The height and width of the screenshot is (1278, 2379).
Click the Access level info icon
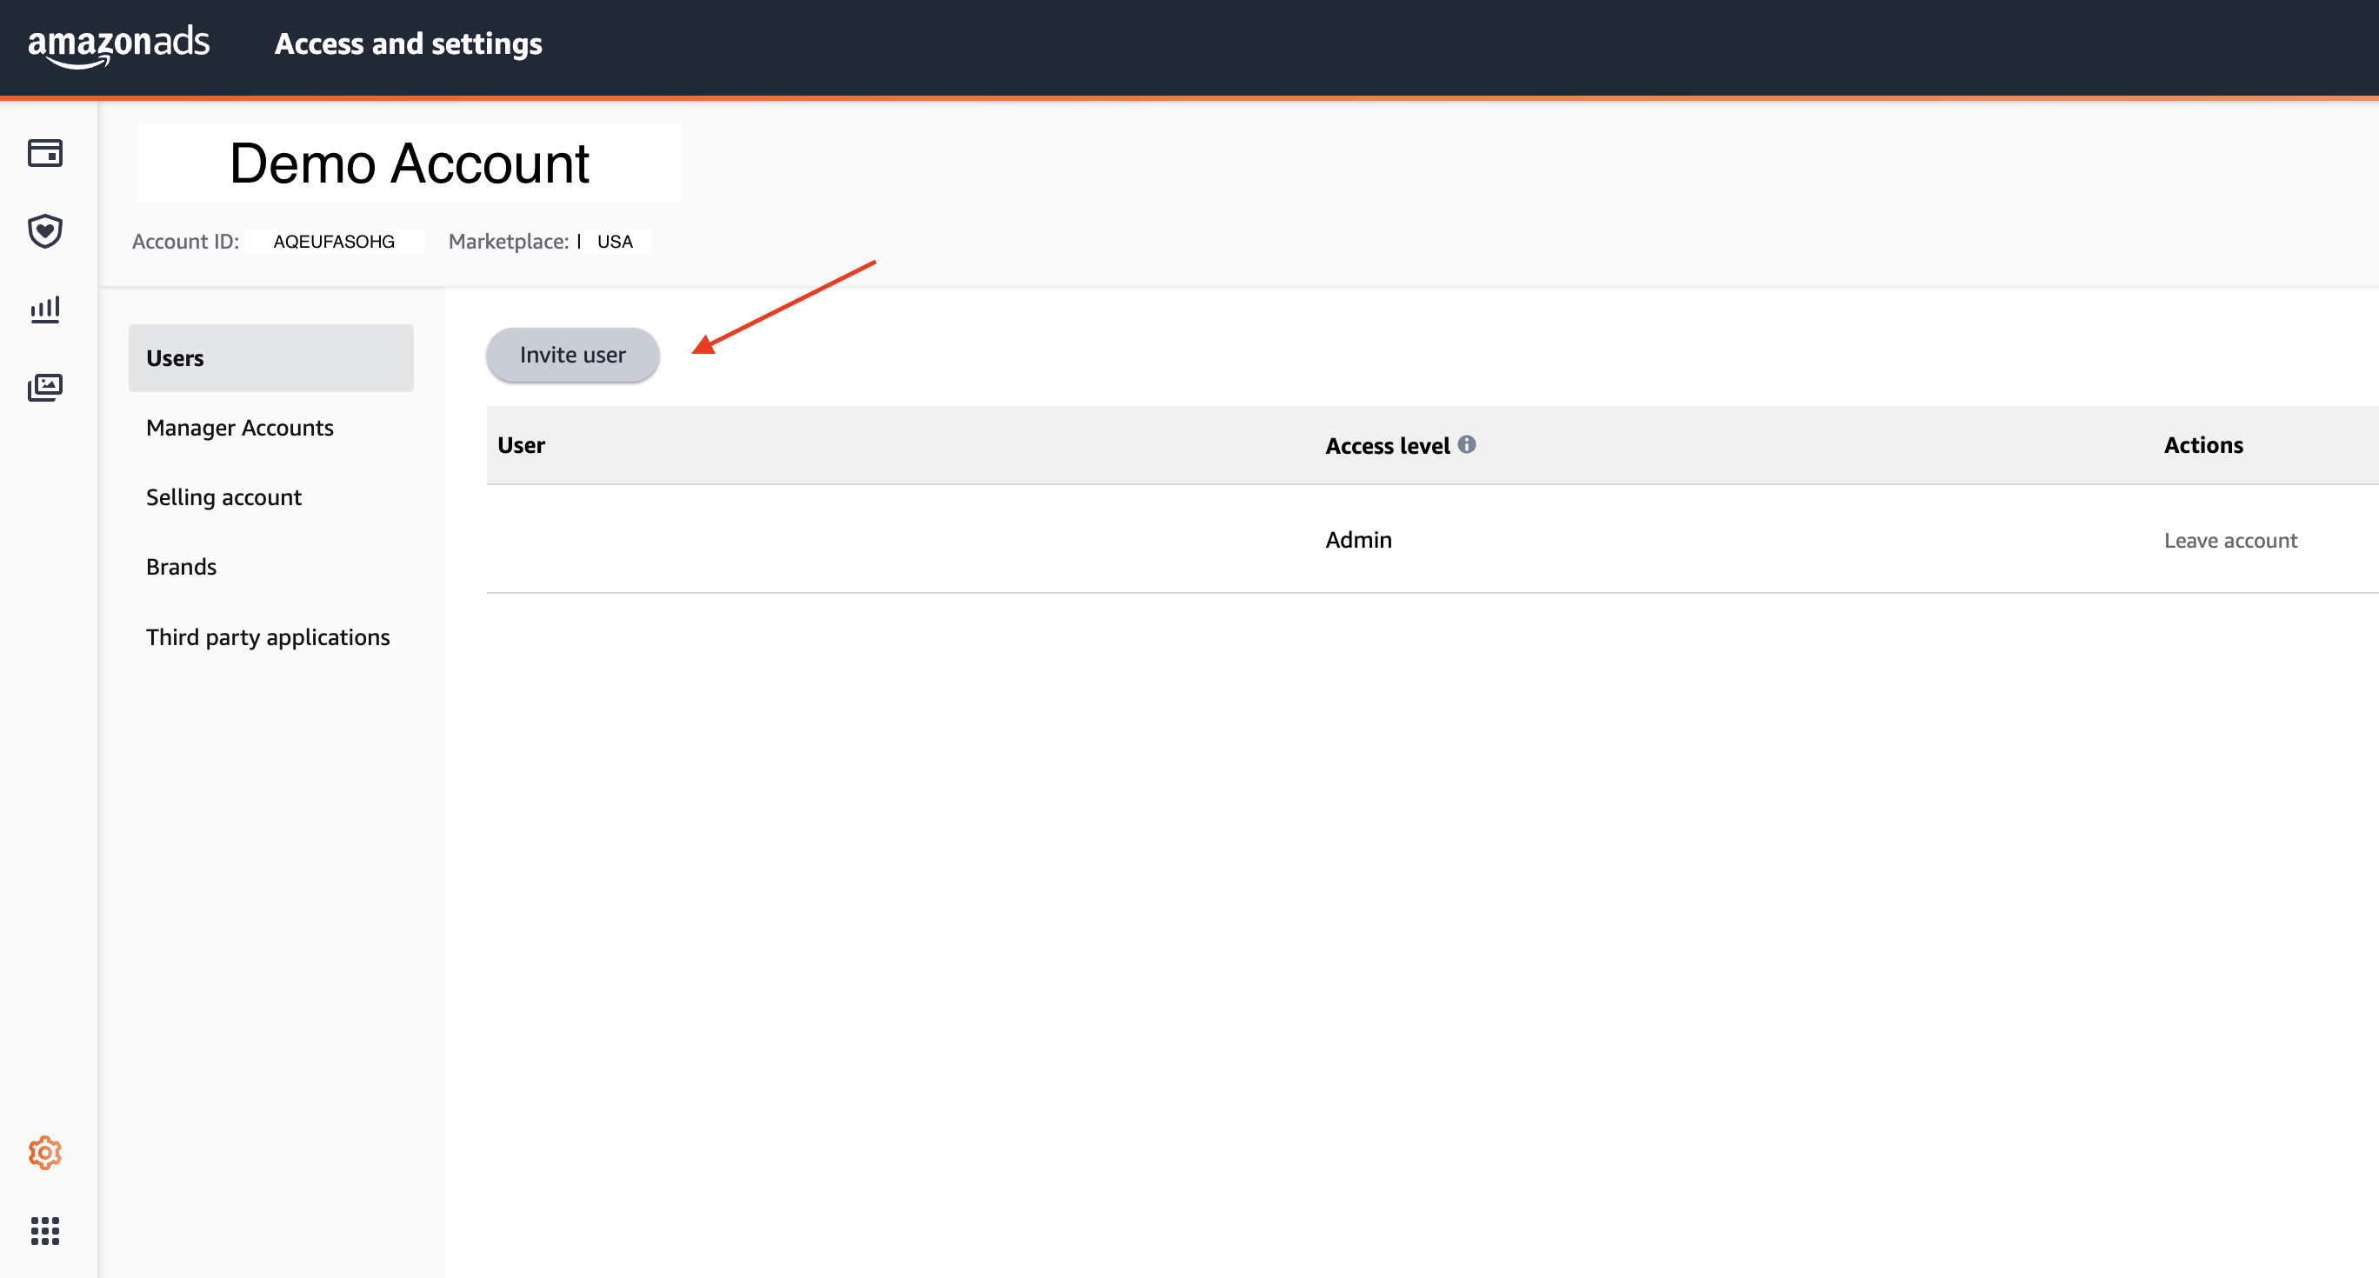point(1467,444)
